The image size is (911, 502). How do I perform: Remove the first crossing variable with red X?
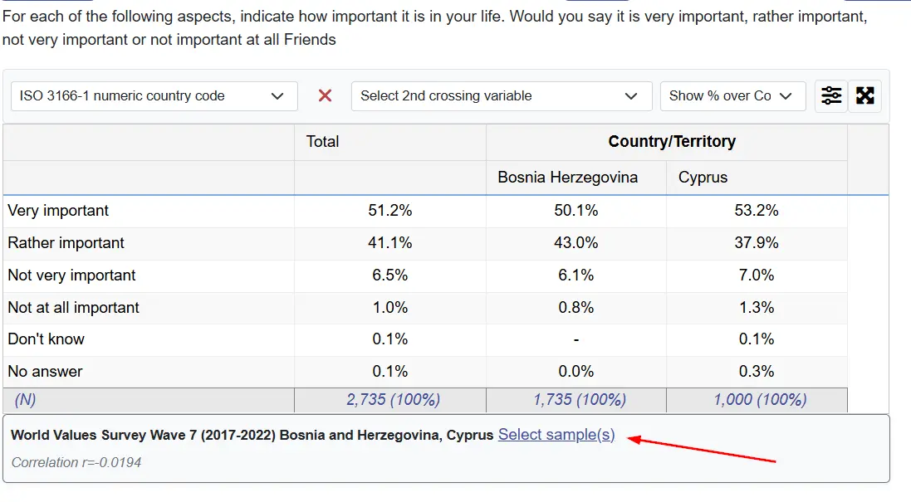(325, 96)
